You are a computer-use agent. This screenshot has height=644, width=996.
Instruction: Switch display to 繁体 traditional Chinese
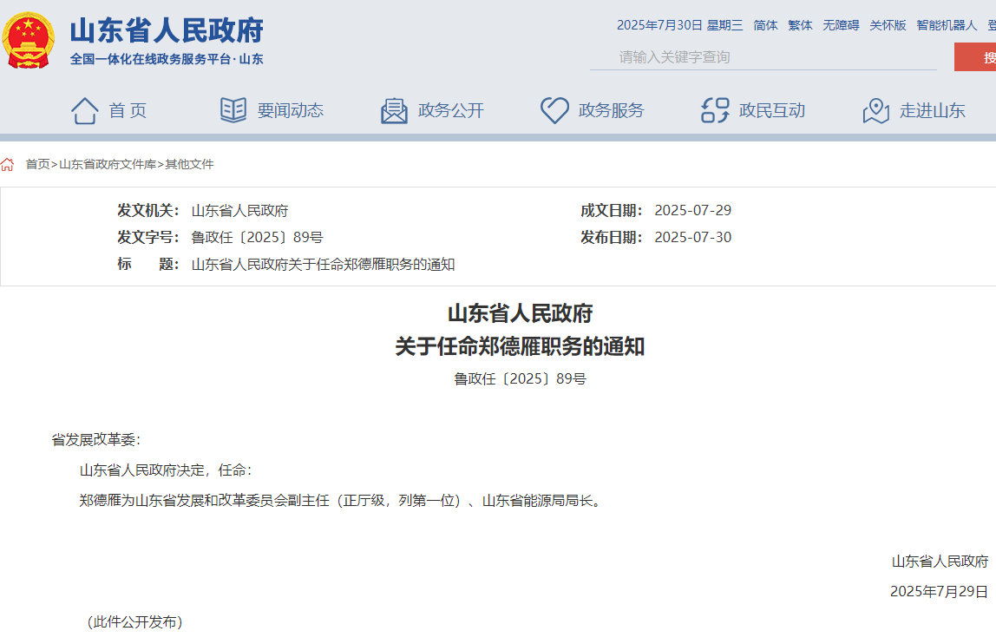(x=799, y=25)
